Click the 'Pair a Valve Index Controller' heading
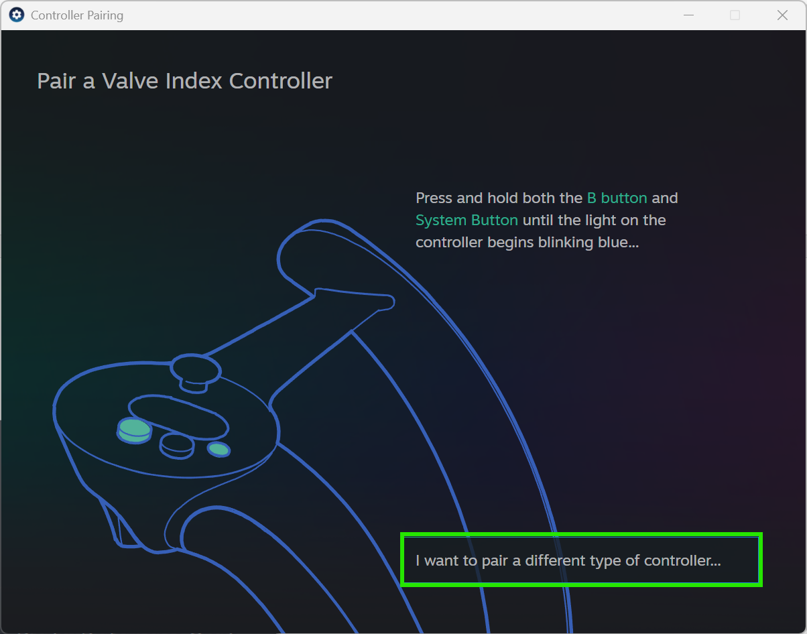This screenshot has height=634, width=807. (184, 81)
